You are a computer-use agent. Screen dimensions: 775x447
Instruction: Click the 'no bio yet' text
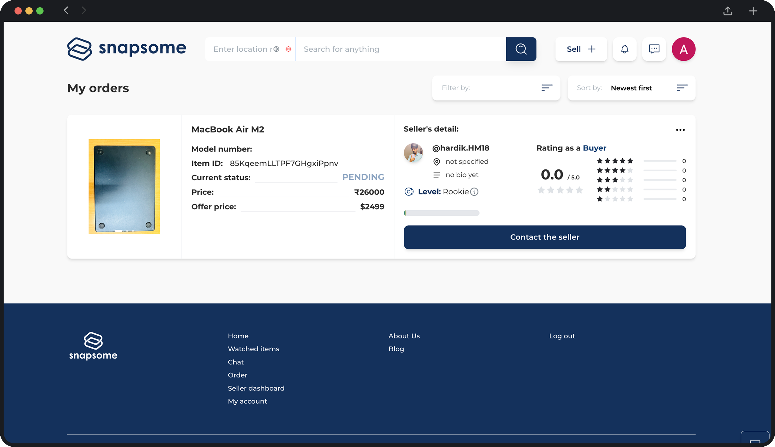(x=462, y=175)
